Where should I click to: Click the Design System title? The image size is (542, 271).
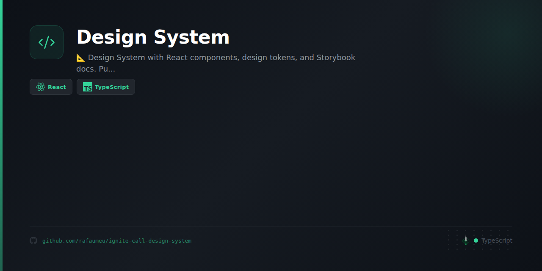153,37
